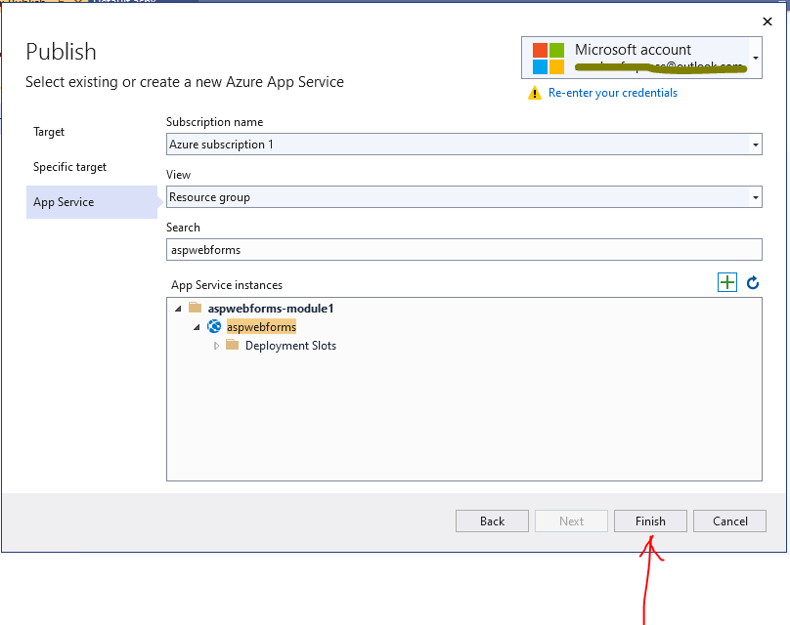This screenshot has height=625, width=790.
Task: Go to the Target step
Action: click(x=49, y=132)
